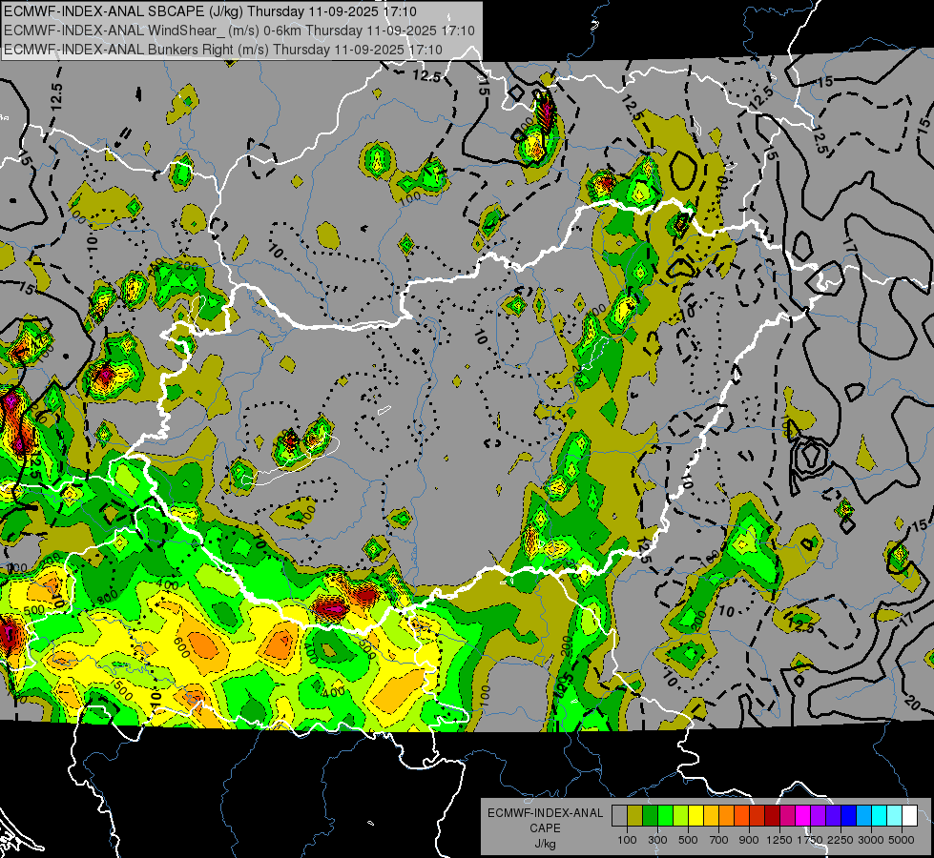
Task: Click the SBCAPE (J/kg) title line
Action: point(210,11)
